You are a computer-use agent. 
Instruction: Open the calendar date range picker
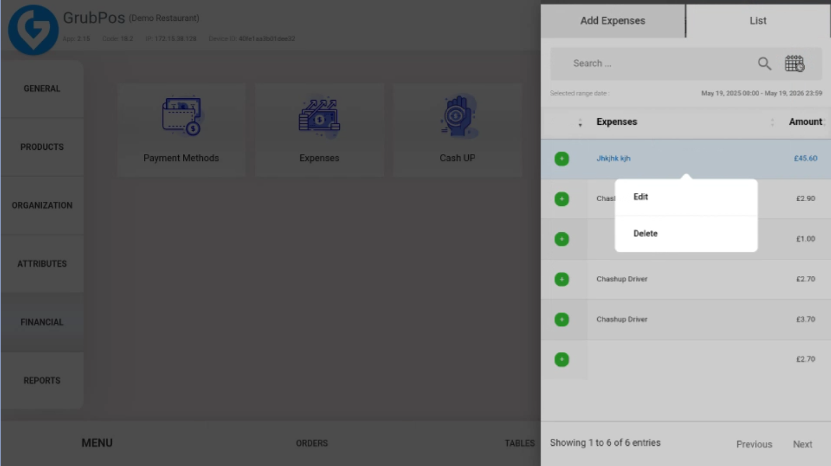(x=795, y=64)
